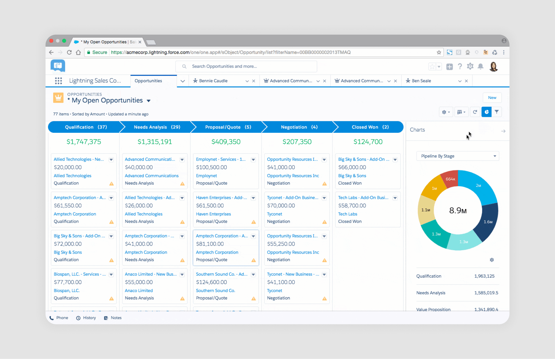Switch to first Advanced Commun... tab
This screenshot has height=359, width=555.
pyautogui.click(x=291, y=81)
